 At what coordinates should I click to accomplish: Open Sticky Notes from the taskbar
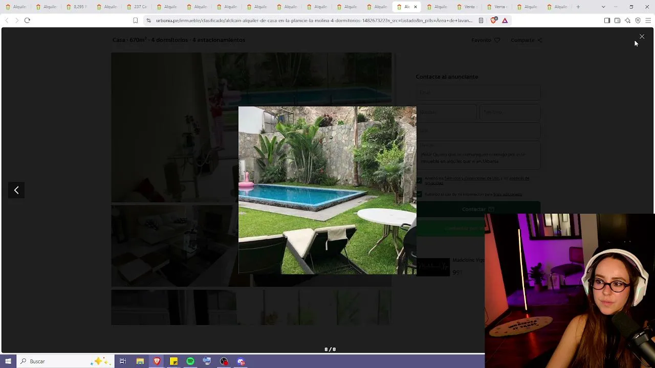point(173,361)
